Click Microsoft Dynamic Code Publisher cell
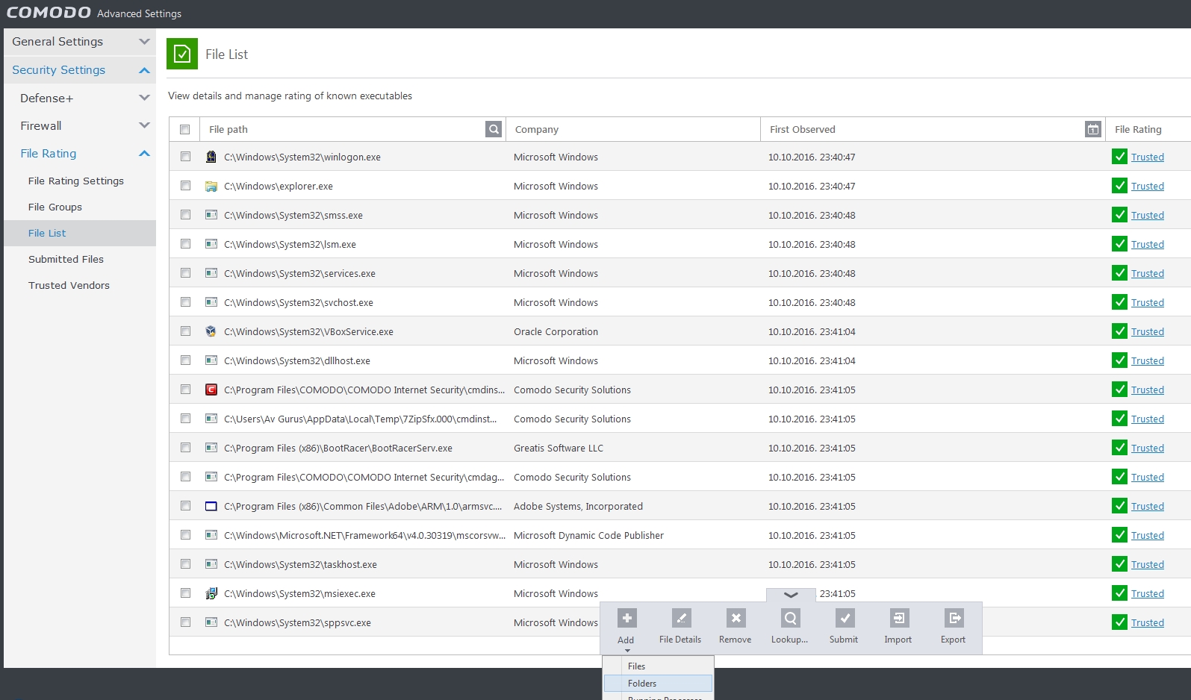 588,535
